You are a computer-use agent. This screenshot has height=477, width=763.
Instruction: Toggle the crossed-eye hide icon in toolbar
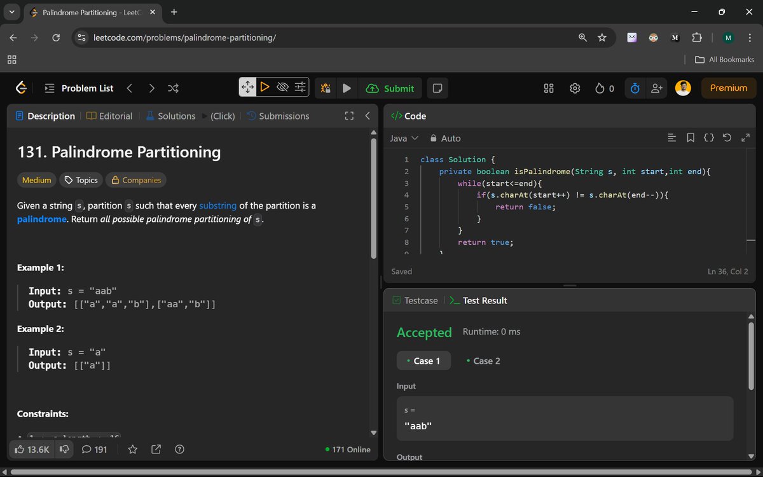click(x=283, y=87)
